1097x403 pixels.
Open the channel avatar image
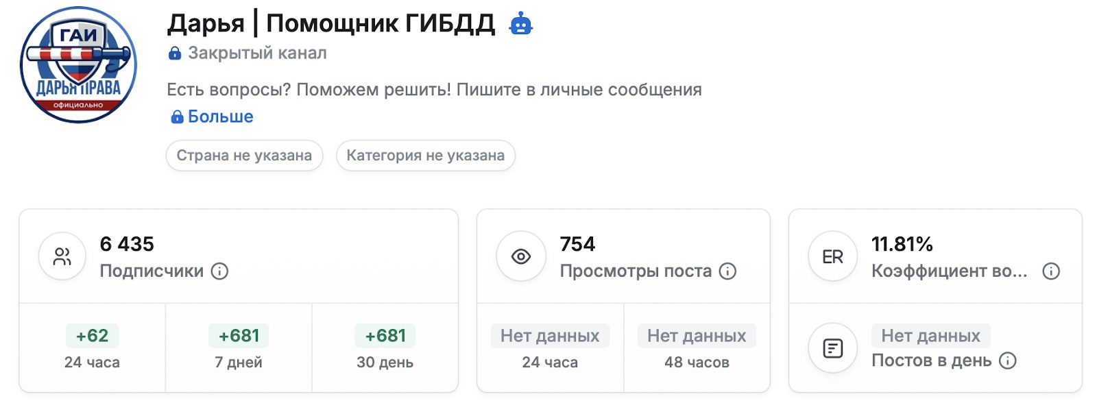pos(79,65)
